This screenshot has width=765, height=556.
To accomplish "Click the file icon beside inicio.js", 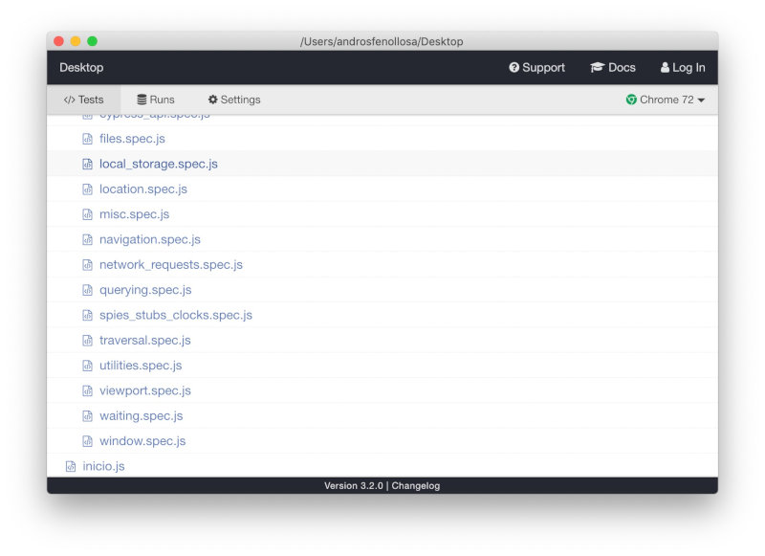I will [71, 466].
